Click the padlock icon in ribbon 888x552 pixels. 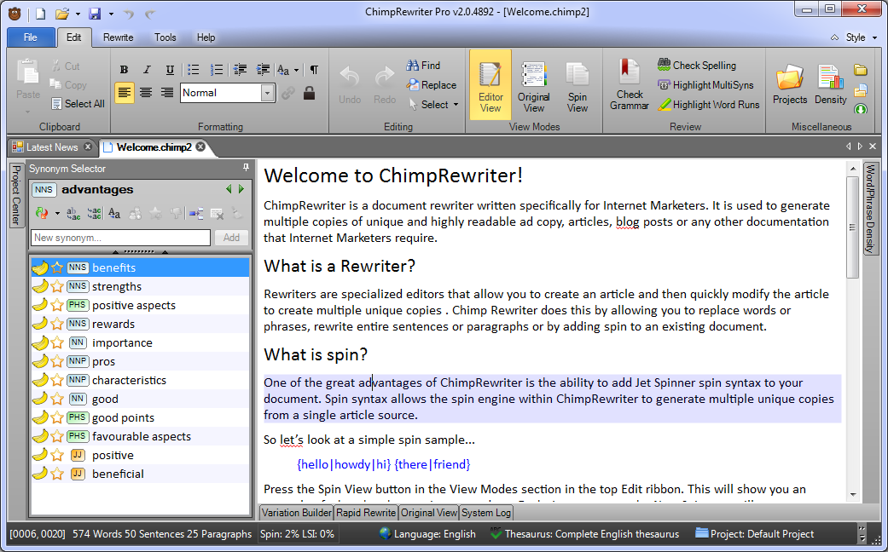tap(309, 93)
